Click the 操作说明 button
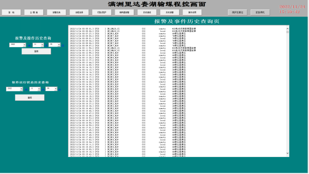The height and width of the screenshot is (174, 309). 192,12
